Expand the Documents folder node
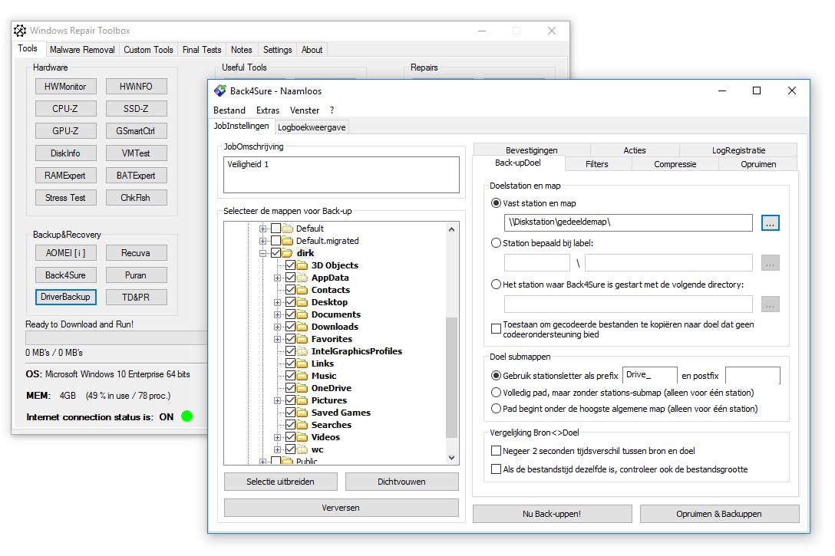Screen dimensions: 835x556 click(278, 314)
